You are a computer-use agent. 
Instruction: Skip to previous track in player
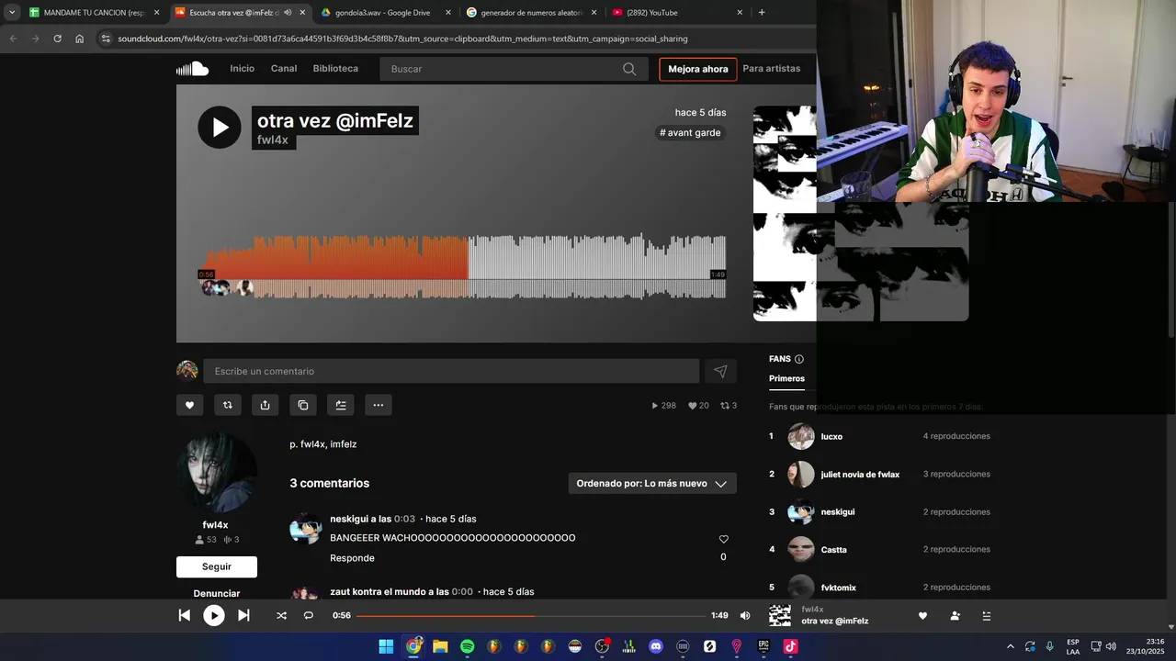[184, 616]
